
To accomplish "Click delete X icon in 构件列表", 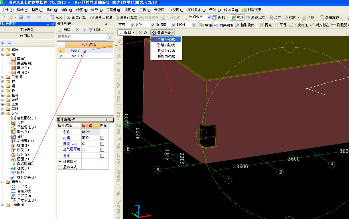I will 77,30.
